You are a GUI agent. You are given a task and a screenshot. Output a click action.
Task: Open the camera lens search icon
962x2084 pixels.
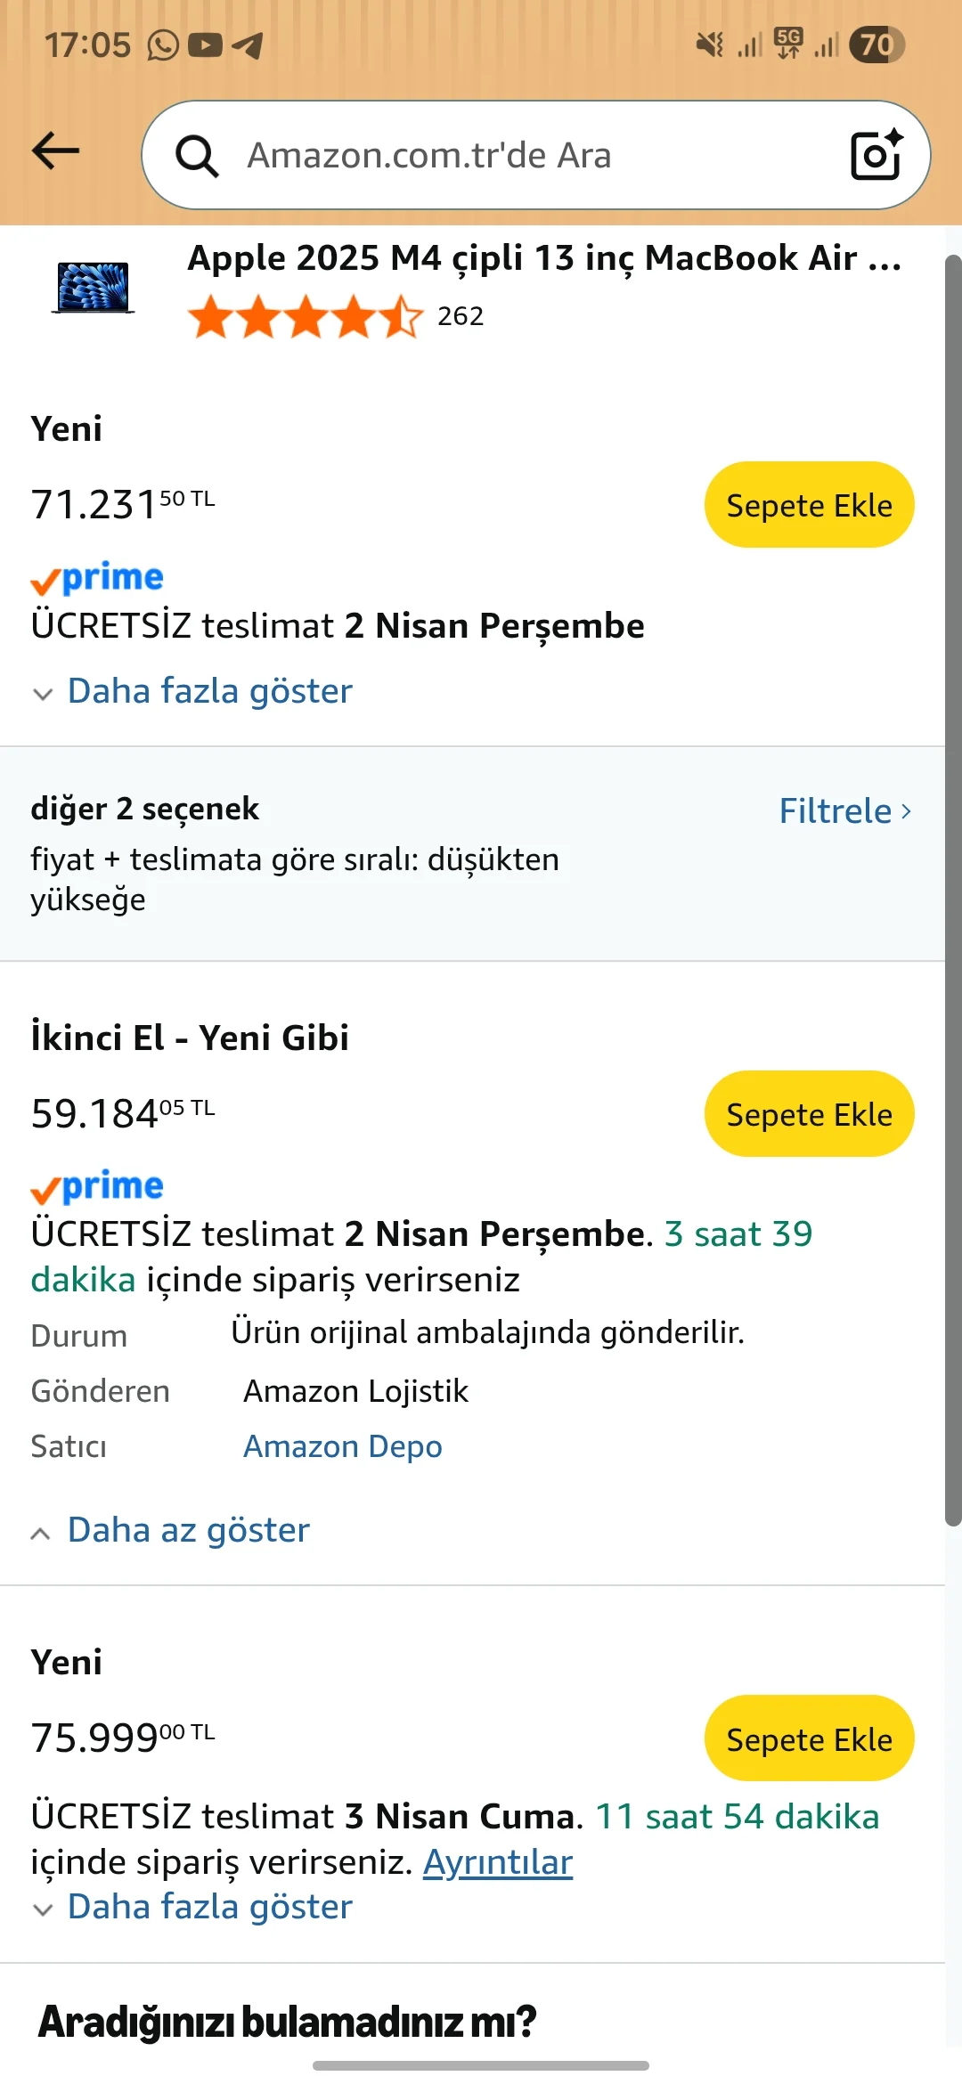876,155
